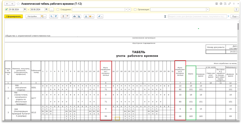Image resolution: width=242 pixels, height=124 pixels.
Task: Open the Еще menu
Action: click(x=234, y=16)
